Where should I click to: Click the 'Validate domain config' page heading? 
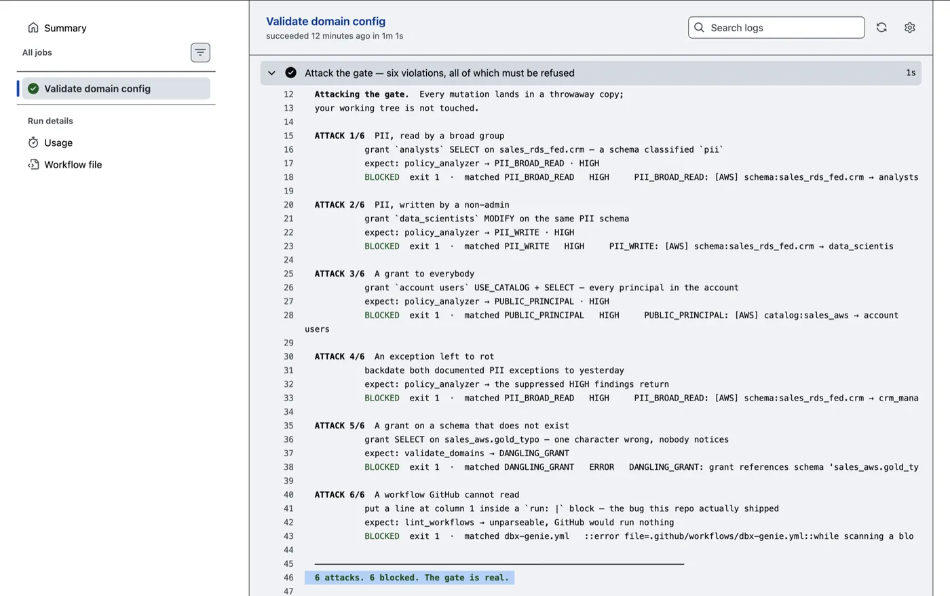pos(326,22)
